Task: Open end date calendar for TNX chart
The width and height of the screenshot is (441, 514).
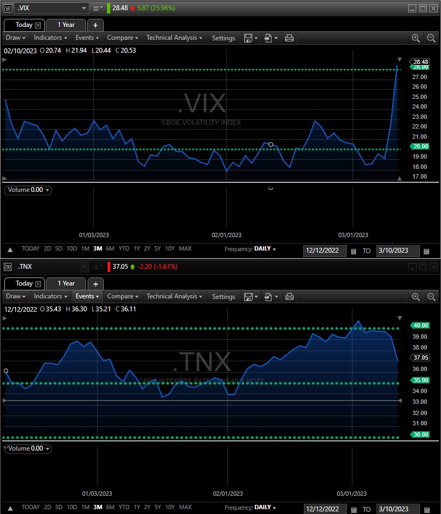Action: [426, 510]
